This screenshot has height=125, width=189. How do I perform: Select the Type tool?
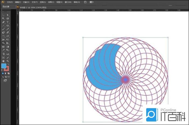coord(8,22)
